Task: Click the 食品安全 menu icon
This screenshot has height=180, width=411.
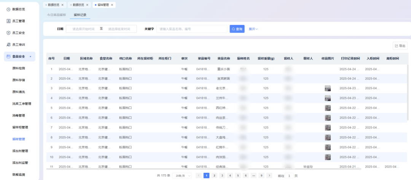Action: coord(8,56)
